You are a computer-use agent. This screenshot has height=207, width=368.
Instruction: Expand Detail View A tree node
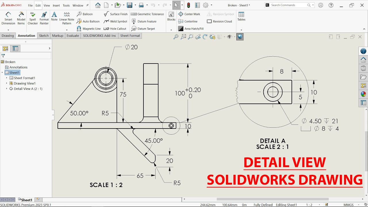click(x=7, y=89)
